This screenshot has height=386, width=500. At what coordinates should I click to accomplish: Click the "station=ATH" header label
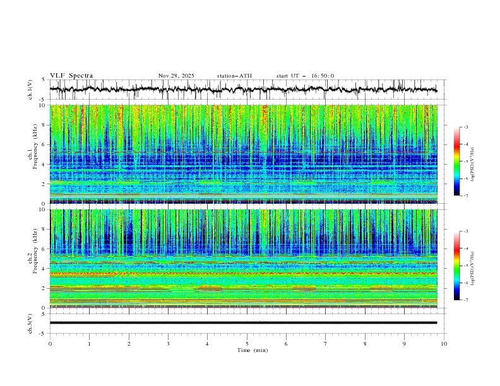tap(234, 76)
